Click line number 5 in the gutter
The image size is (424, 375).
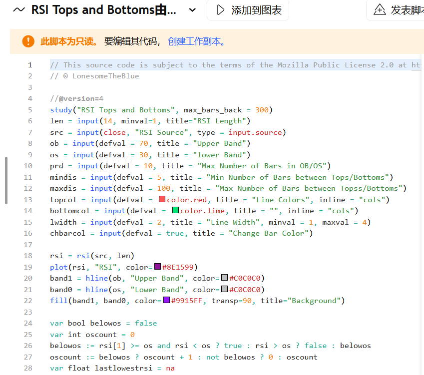[30, 110]
